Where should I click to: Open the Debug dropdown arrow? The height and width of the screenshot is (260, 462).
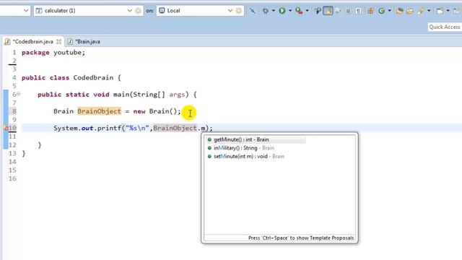pyautogui.click(x=274, y=11)
